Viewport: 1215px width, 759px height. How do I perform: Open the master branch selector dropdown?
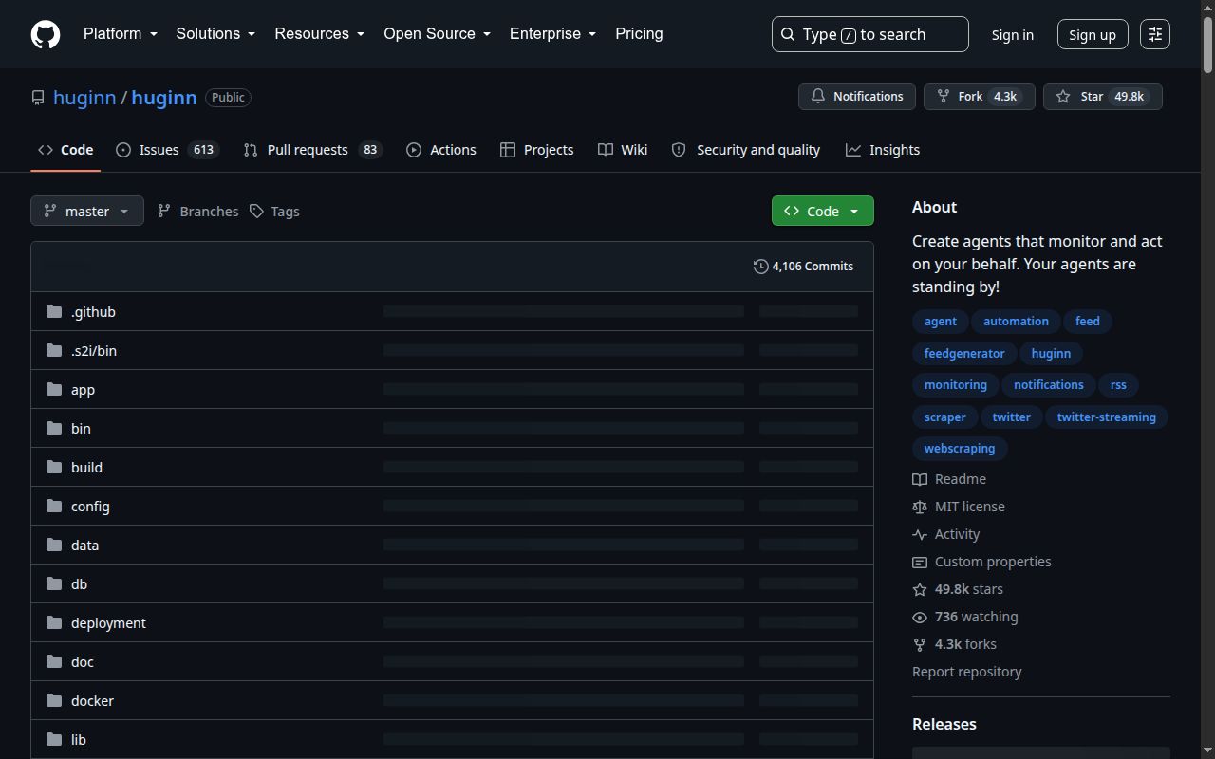point(87,211)
